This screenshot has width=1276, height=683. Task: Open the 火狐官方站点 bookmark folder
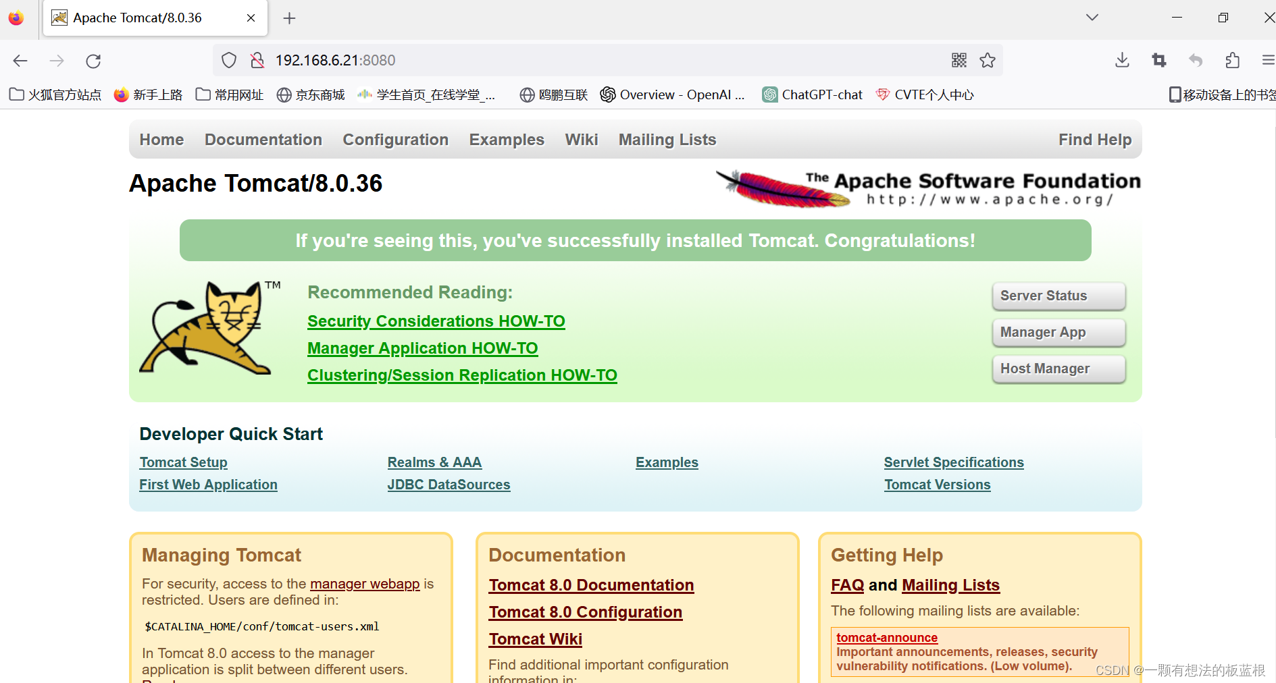point(55,94)
